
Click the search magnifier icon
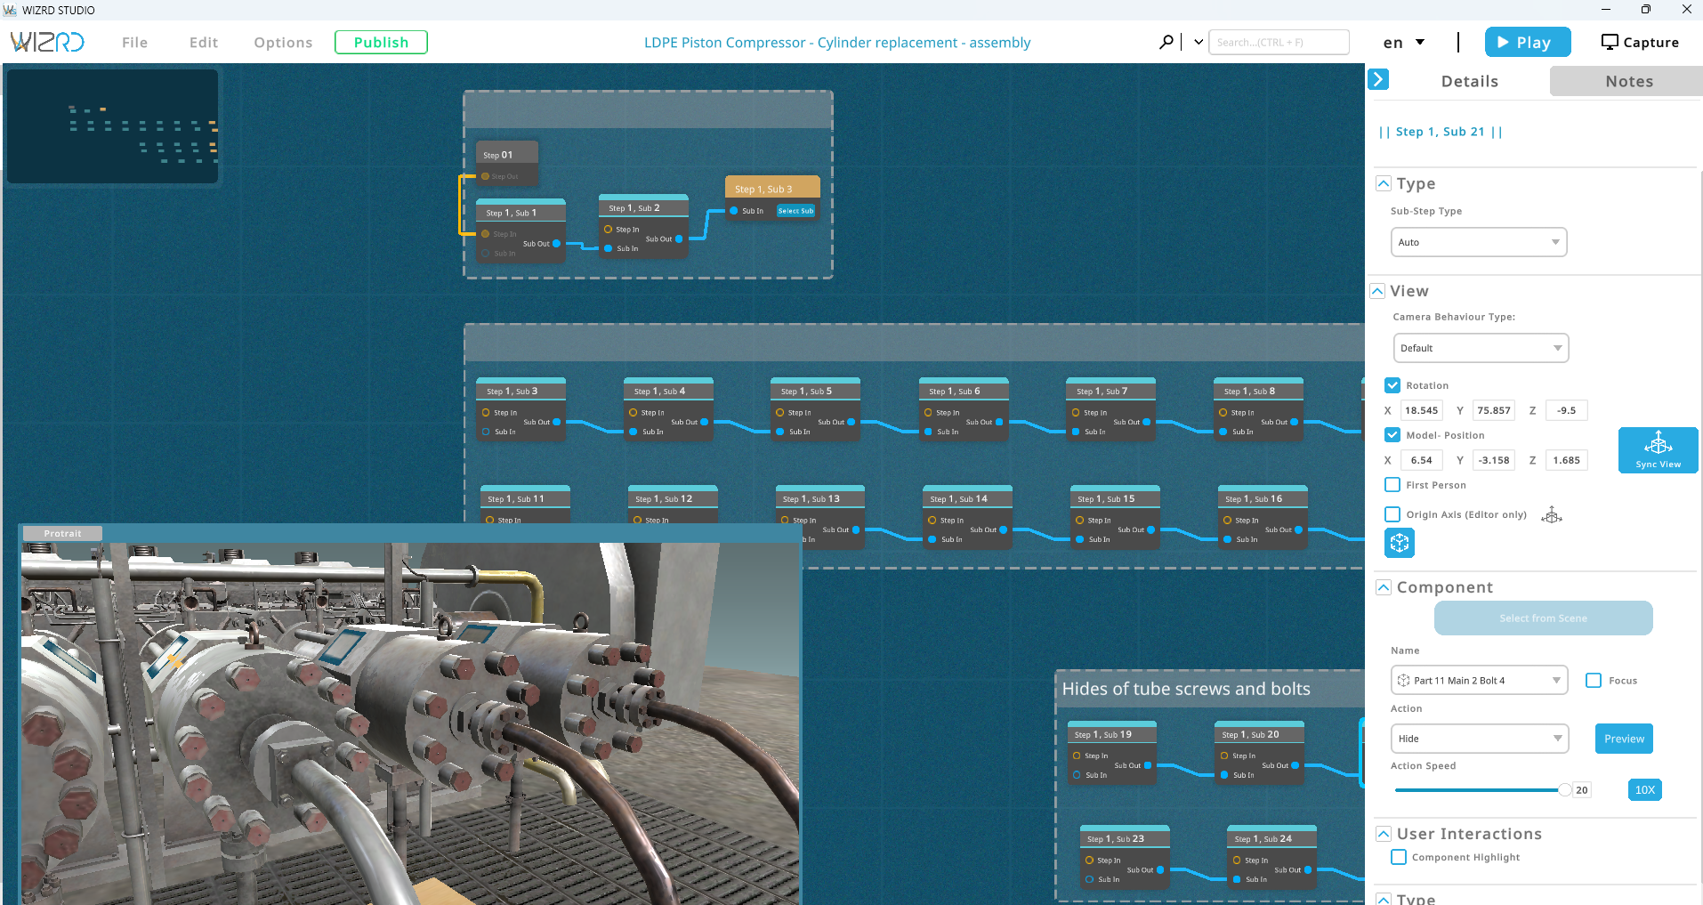1166,42
